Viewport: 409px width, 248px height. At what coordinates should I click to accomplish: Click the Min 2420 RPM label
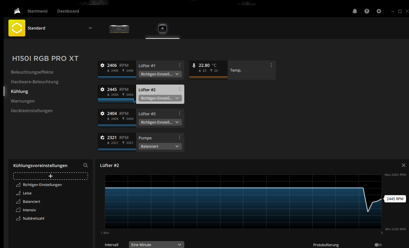(395, 229)
